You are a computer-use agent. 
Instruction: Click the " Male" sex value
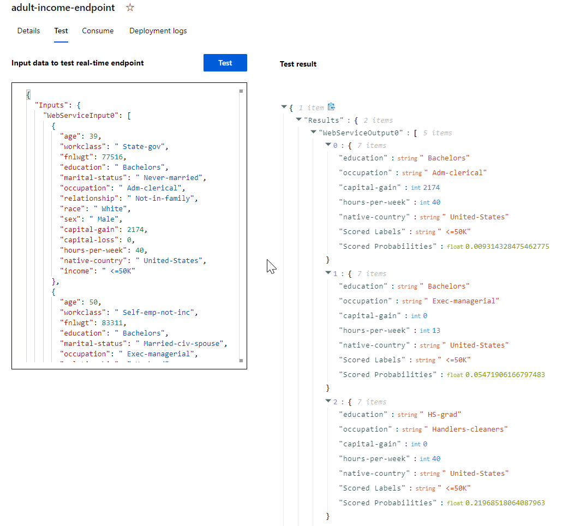104,219
